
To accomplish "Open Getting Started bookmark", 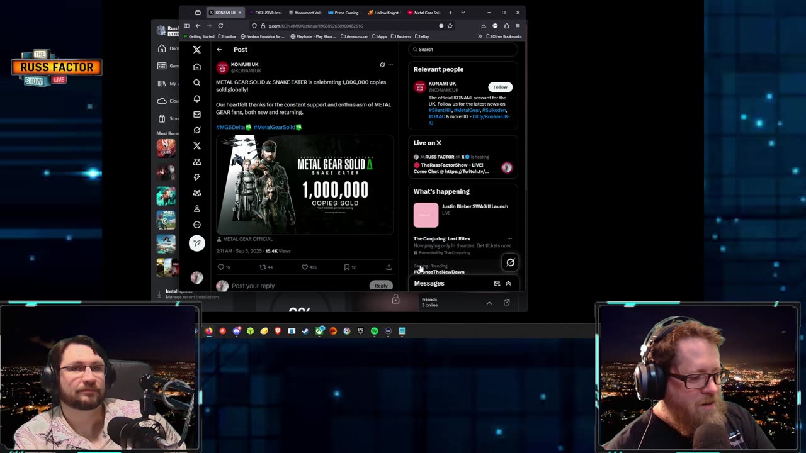I will (x=199, y=36).
